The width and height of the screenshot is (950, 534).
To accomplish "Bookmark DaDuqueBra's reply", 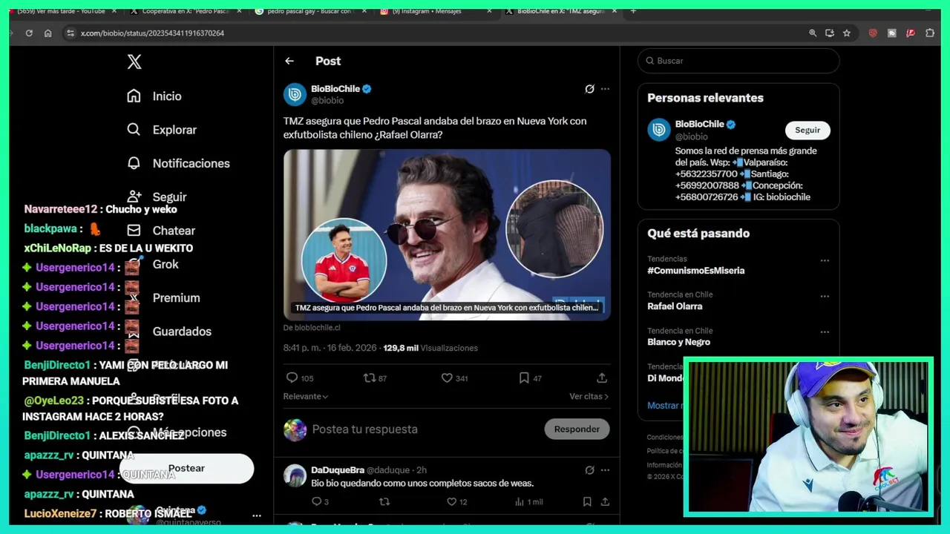I will pyautogui.click(x=587, y=502).
